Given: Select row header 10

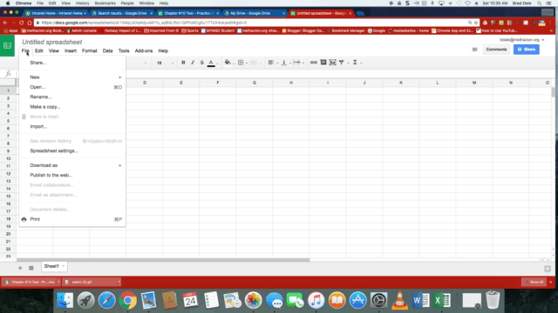Looking at the screenshot, I should pos(8,158).
